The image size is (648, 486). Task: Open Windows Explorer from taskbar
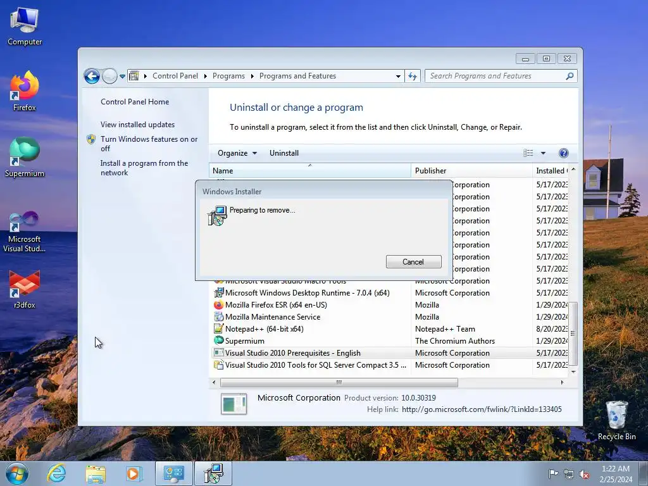[x=96, y=473]
